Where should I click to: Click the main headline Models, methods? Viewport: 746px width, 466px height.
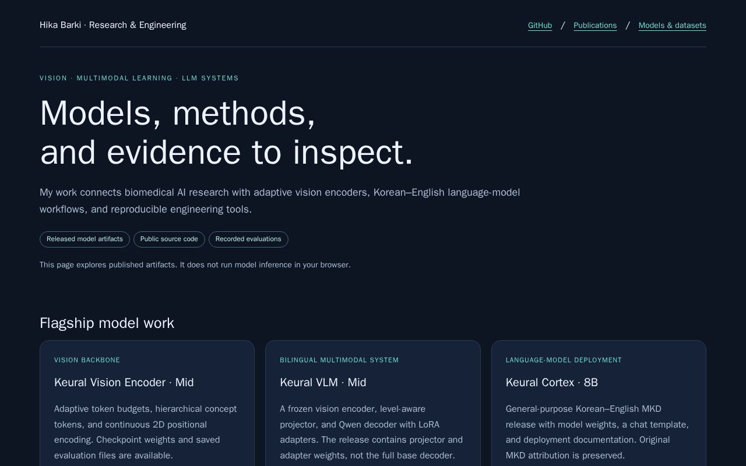[227, 132]
